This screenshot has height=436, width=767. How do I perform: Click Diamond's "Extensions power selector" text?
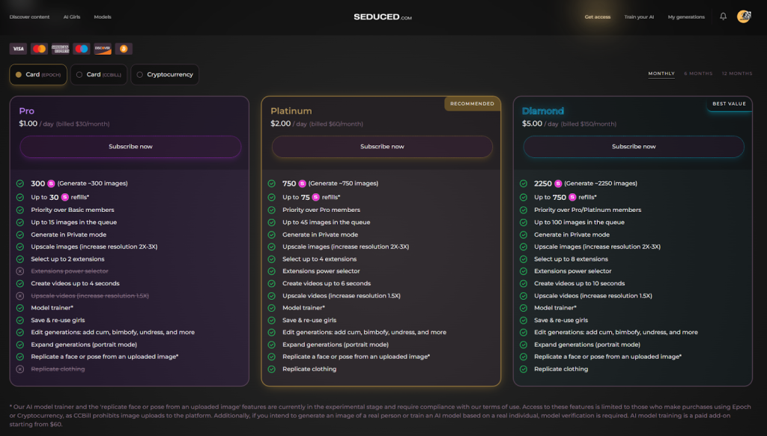coord(573,271)
